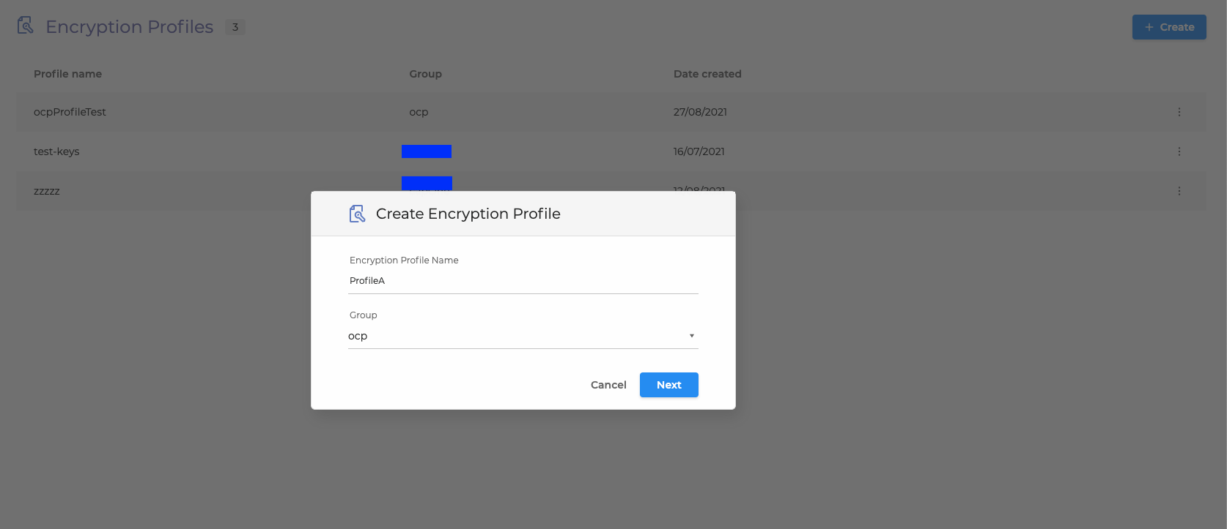
Task: Open the three-dot menu for ocpProfileTest
Action: [x=1179, y=112]
